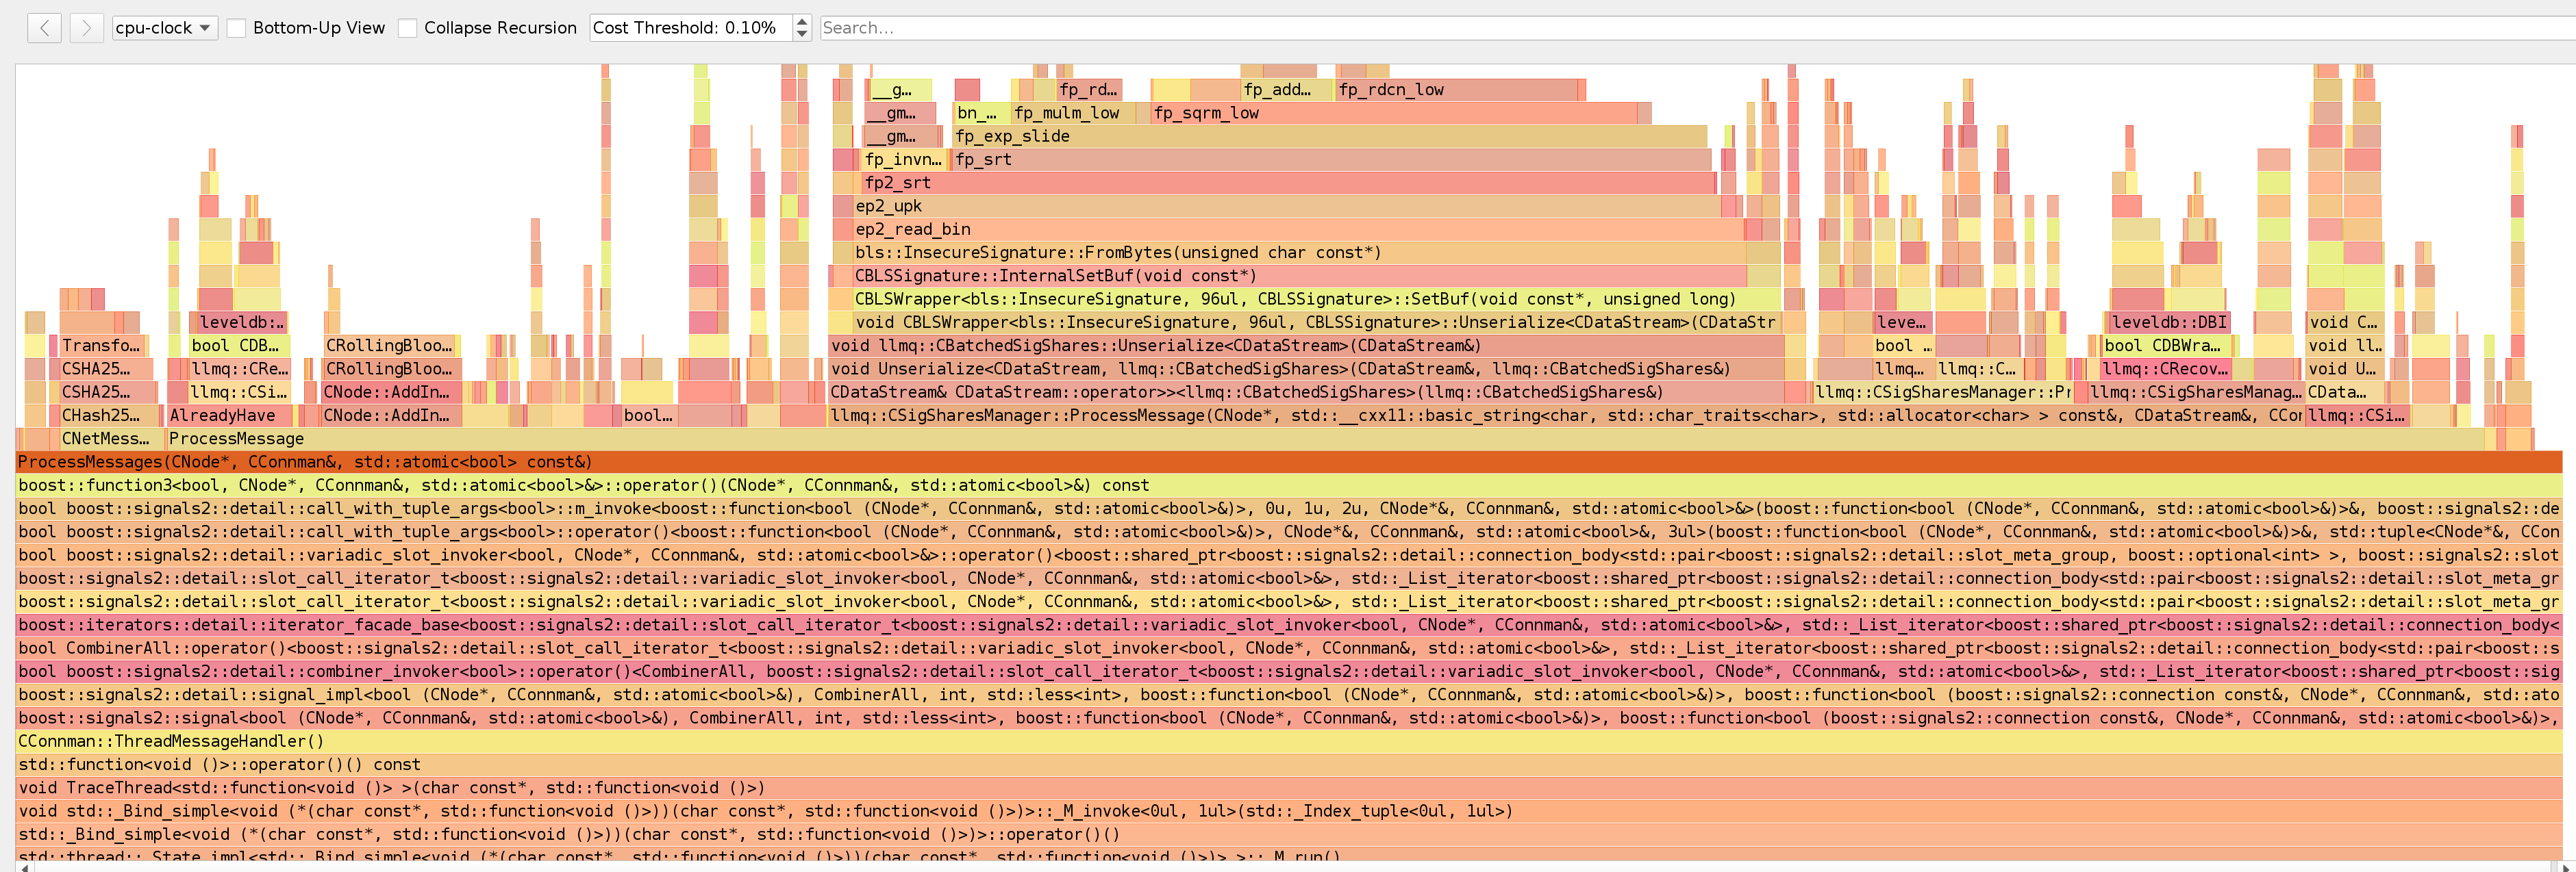Click into the Search field

point(1697,27)
